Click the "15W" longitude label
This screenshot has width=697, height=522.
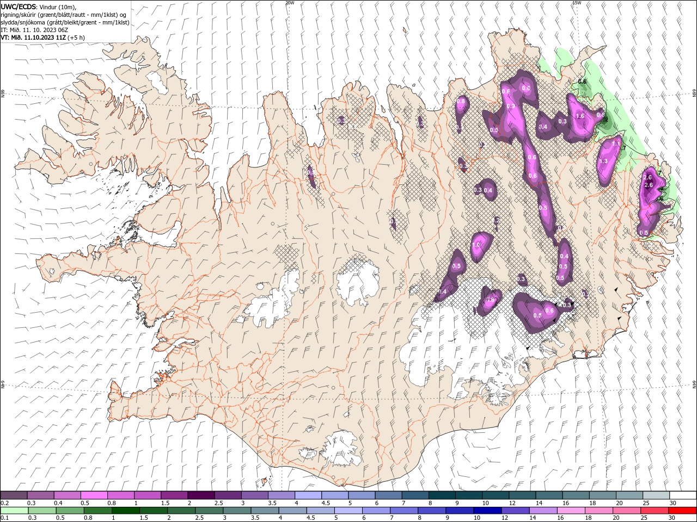tap(577, 2)
